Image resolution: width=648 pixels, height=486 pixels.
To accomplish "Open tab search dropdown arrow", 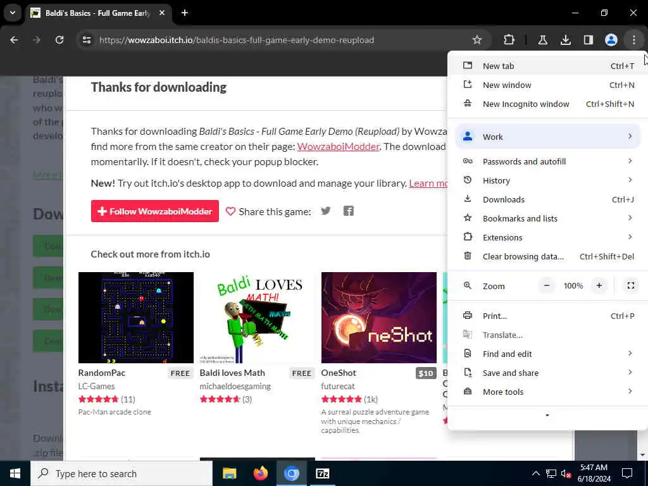I will (13, 13).
